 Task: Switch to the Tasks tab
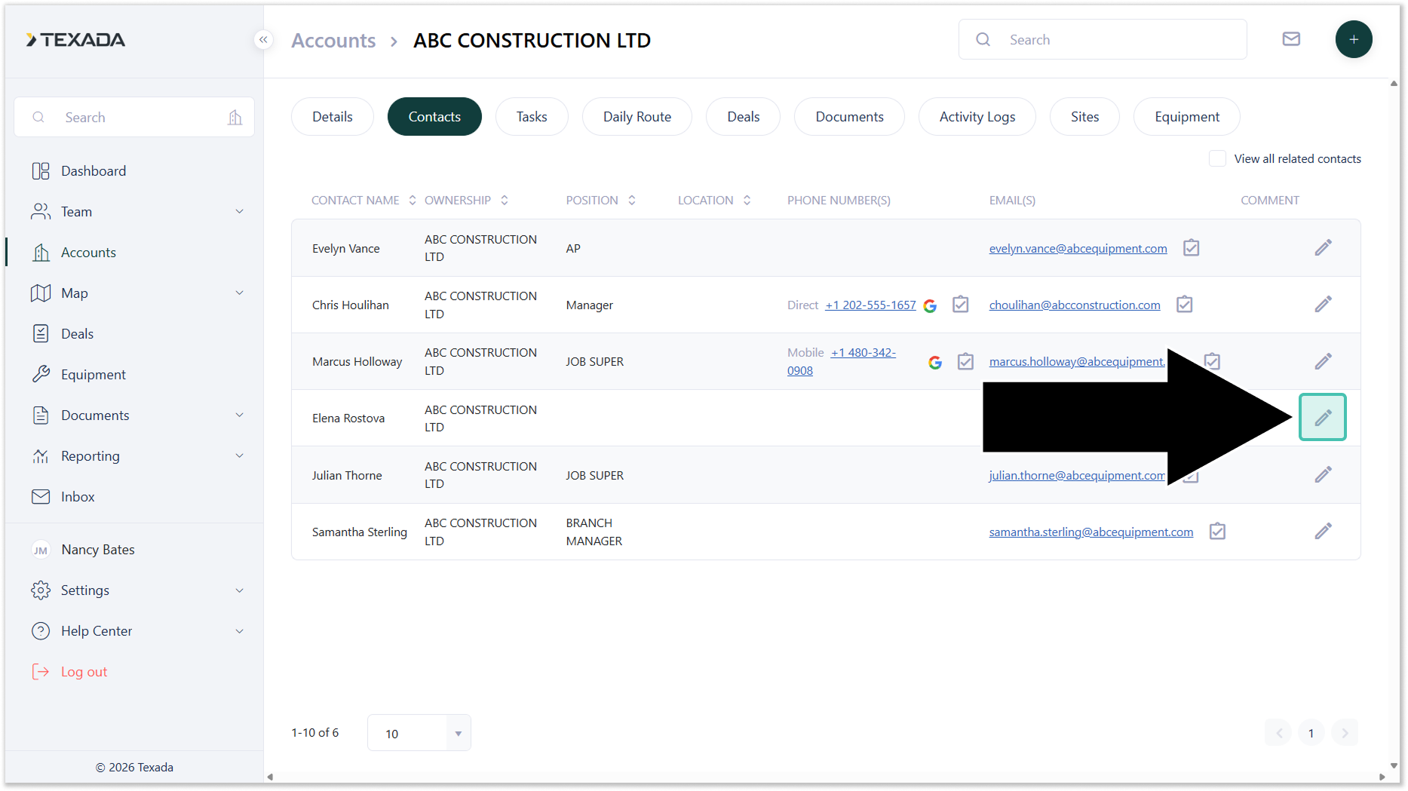tap(532, 117)
